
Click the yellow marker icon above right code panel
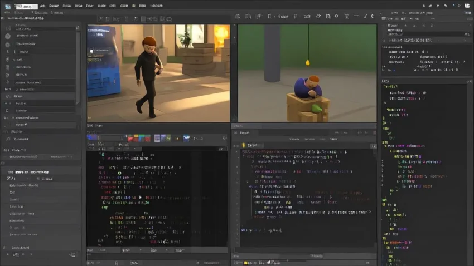[x=244, y=145]
